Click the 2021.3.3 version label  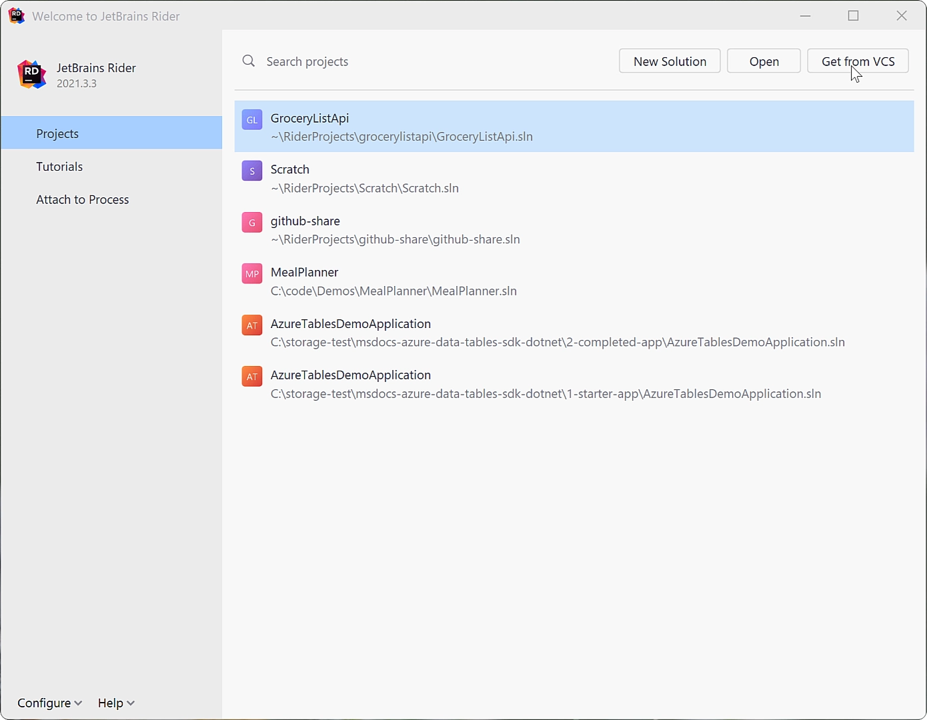[77, 83]
